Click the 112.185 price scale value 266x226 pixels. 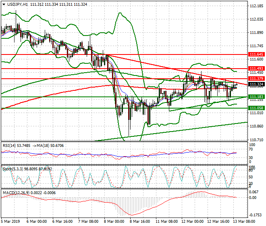click(x=257, y=6)
